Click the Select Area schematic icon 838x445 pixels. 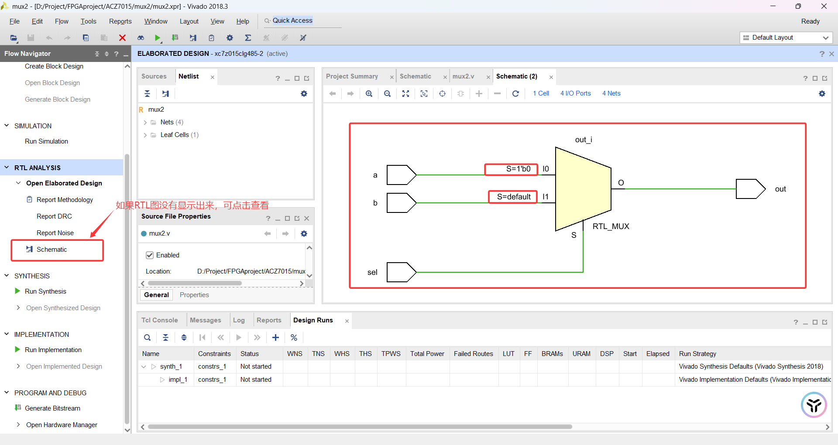click(424, 93)
